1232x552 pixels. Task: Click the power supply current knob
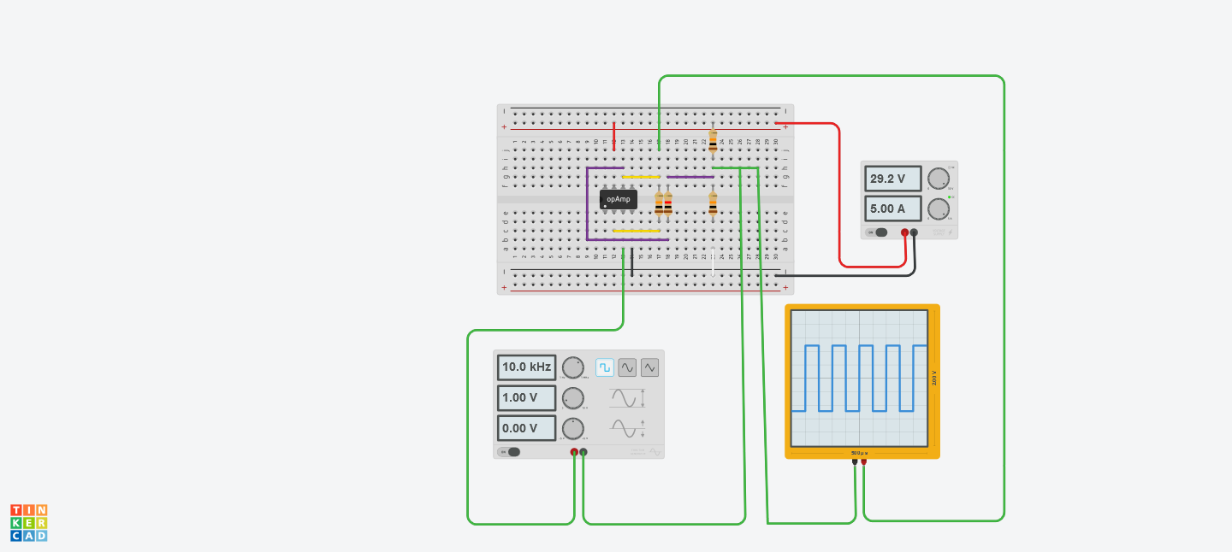(x=939, y=208)
